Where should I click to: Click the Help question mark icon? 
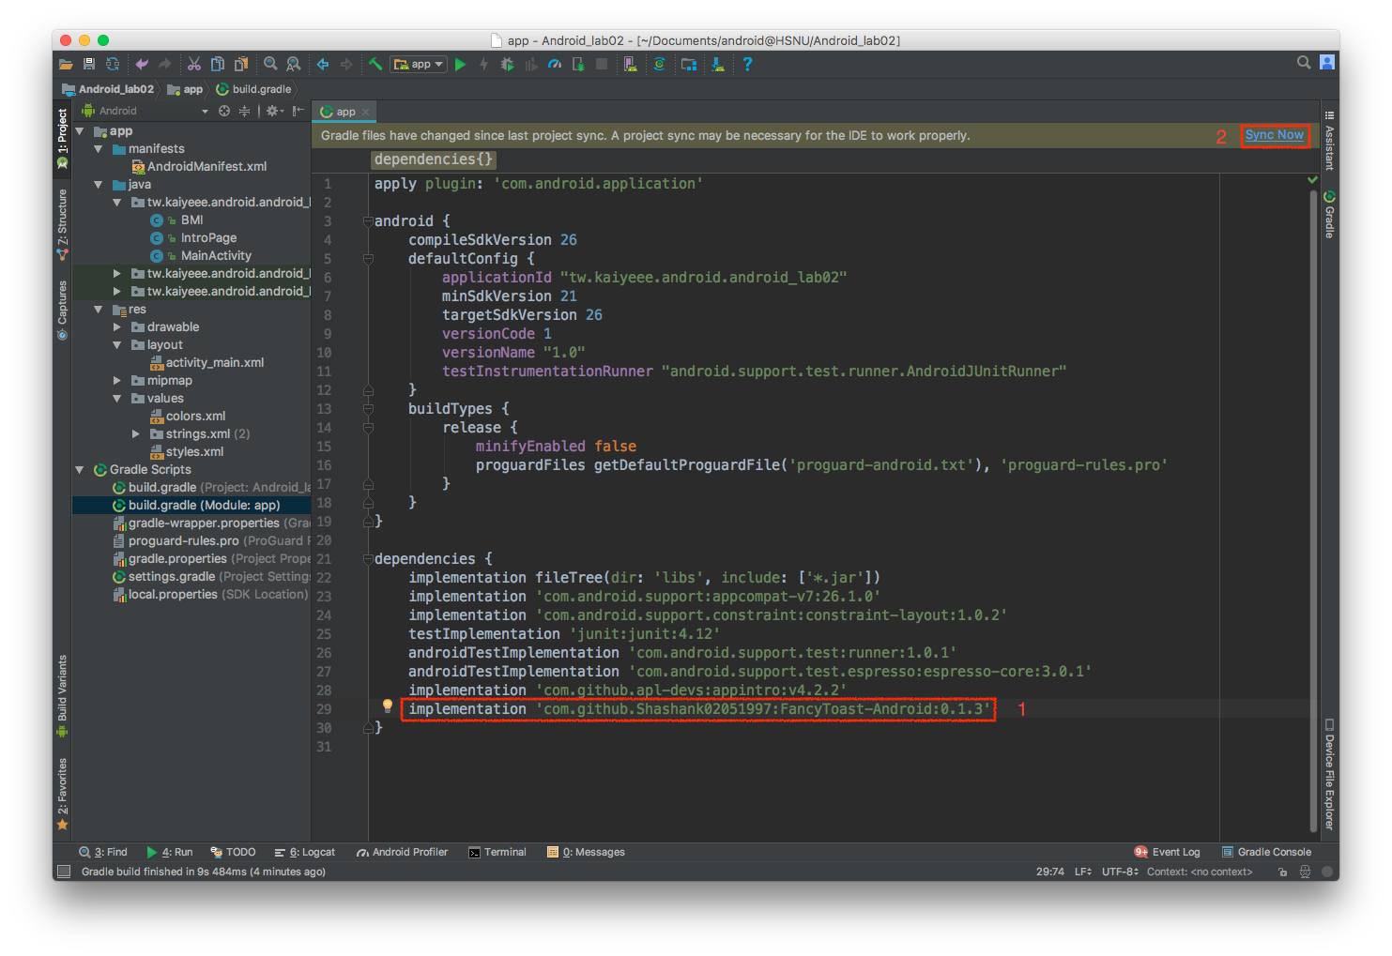coord(747,64)
